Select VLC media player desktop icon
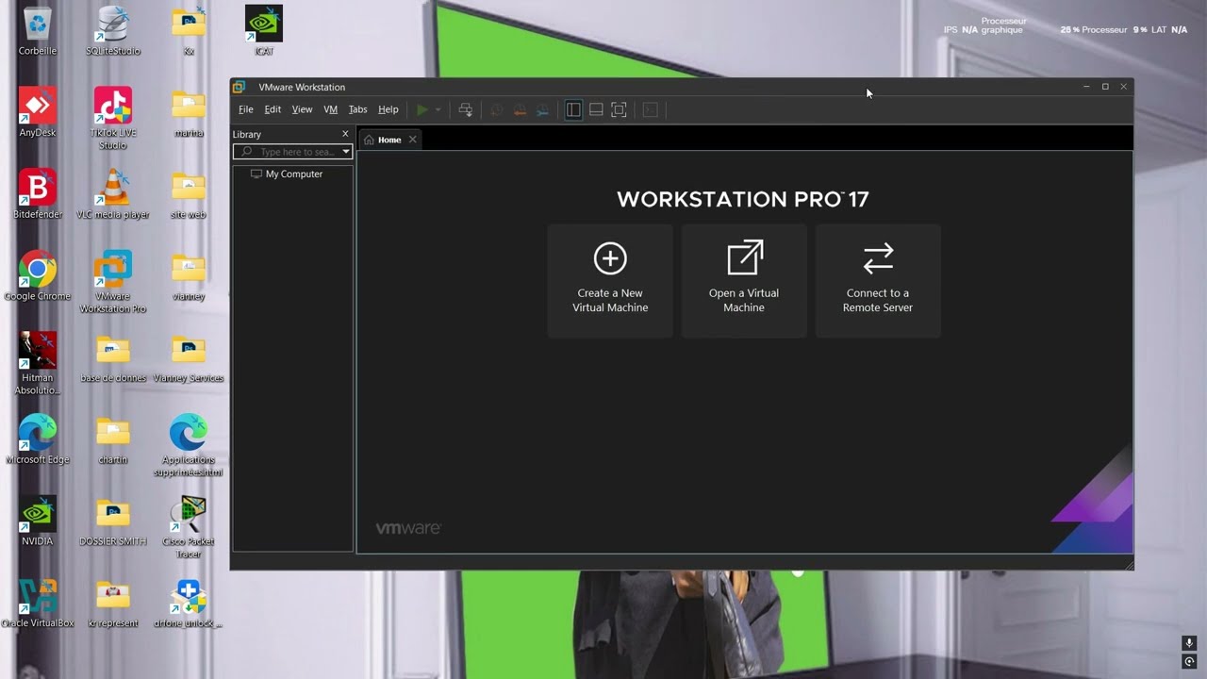The width and height of the screenshot is (1207, 679). 113,194
